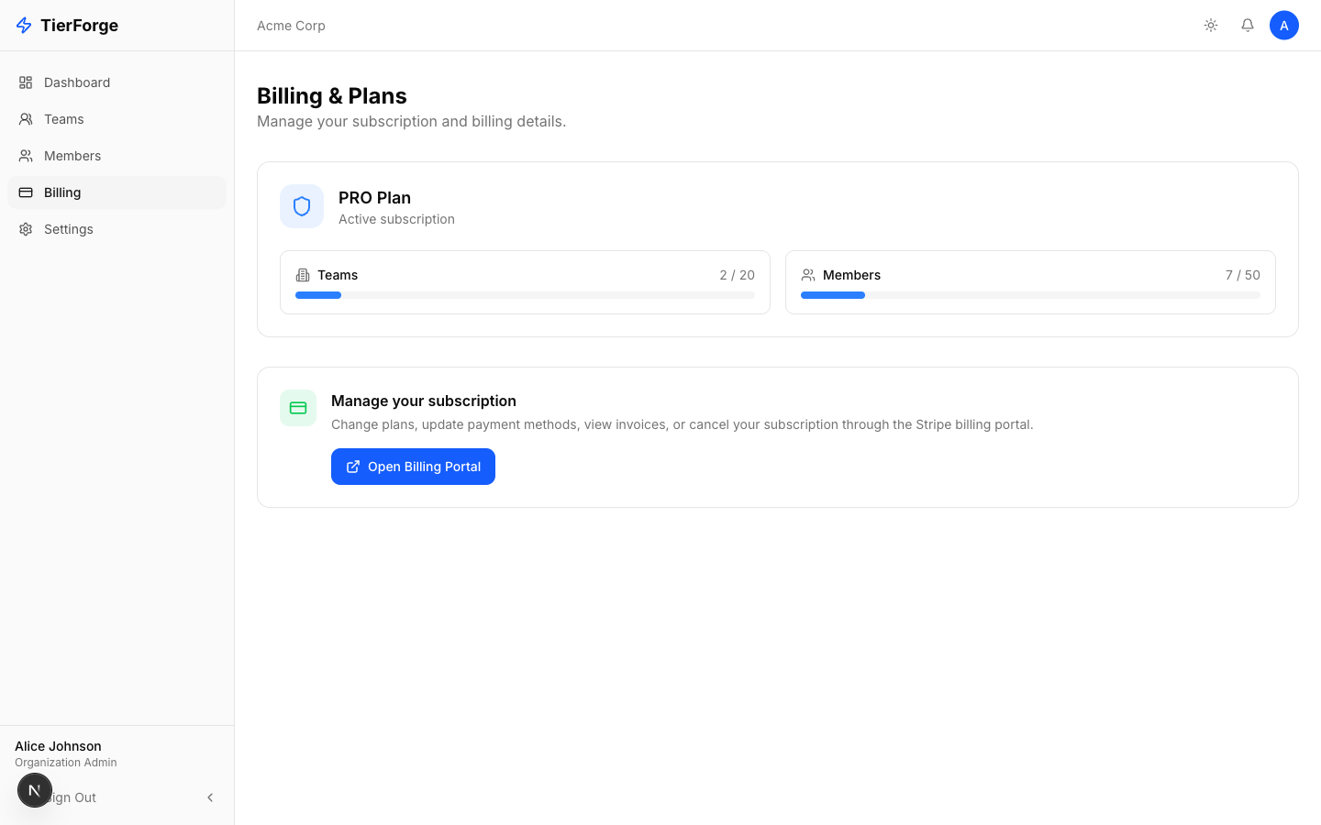Click the building icon beside Teams usage
The width and height of the screenshot is (1321, 825).
pyautogui.click(x=303, y=275)
